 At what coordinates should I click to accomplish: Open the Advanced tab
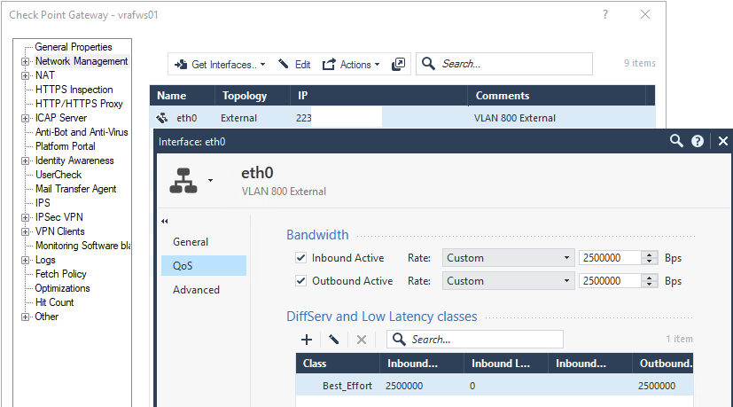coord(196,290)
